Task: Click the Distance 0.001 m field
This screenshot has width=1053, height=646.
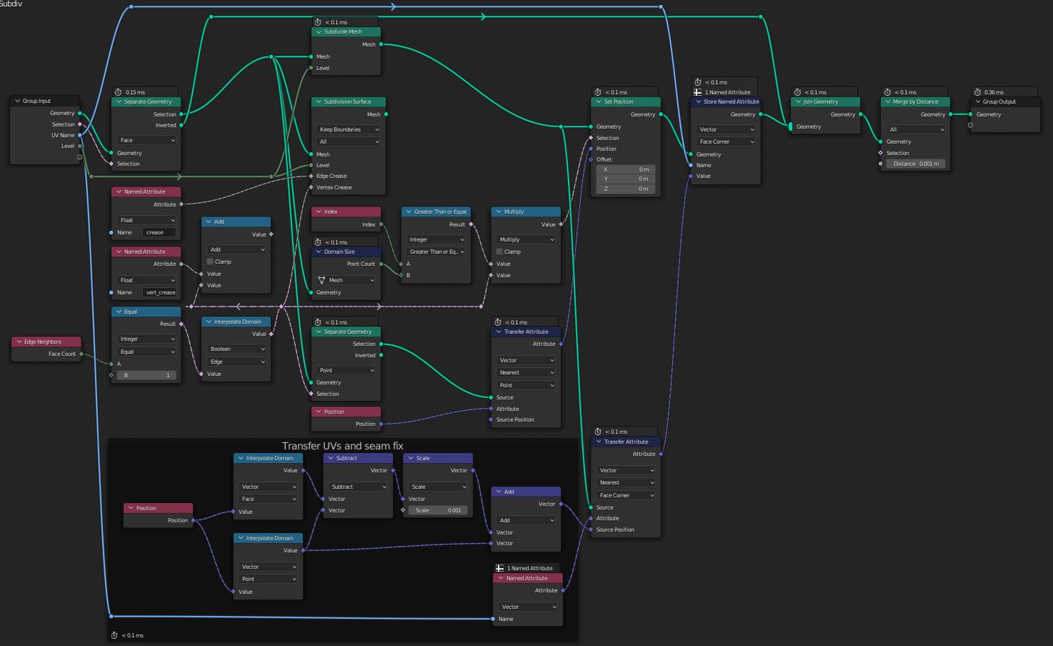Action: pyautogui.click(x=916, y=164)
